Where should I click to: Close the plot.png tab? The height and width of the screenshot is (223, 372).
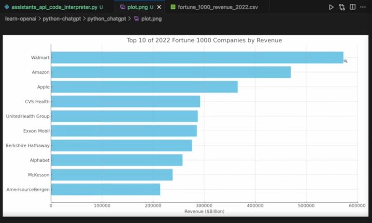tap(159, 7)
